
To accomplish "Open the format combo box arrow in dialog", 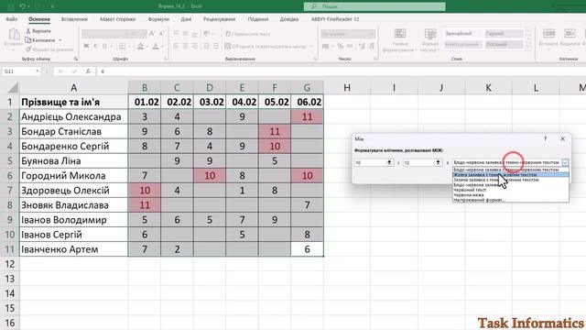I will 565,162.
